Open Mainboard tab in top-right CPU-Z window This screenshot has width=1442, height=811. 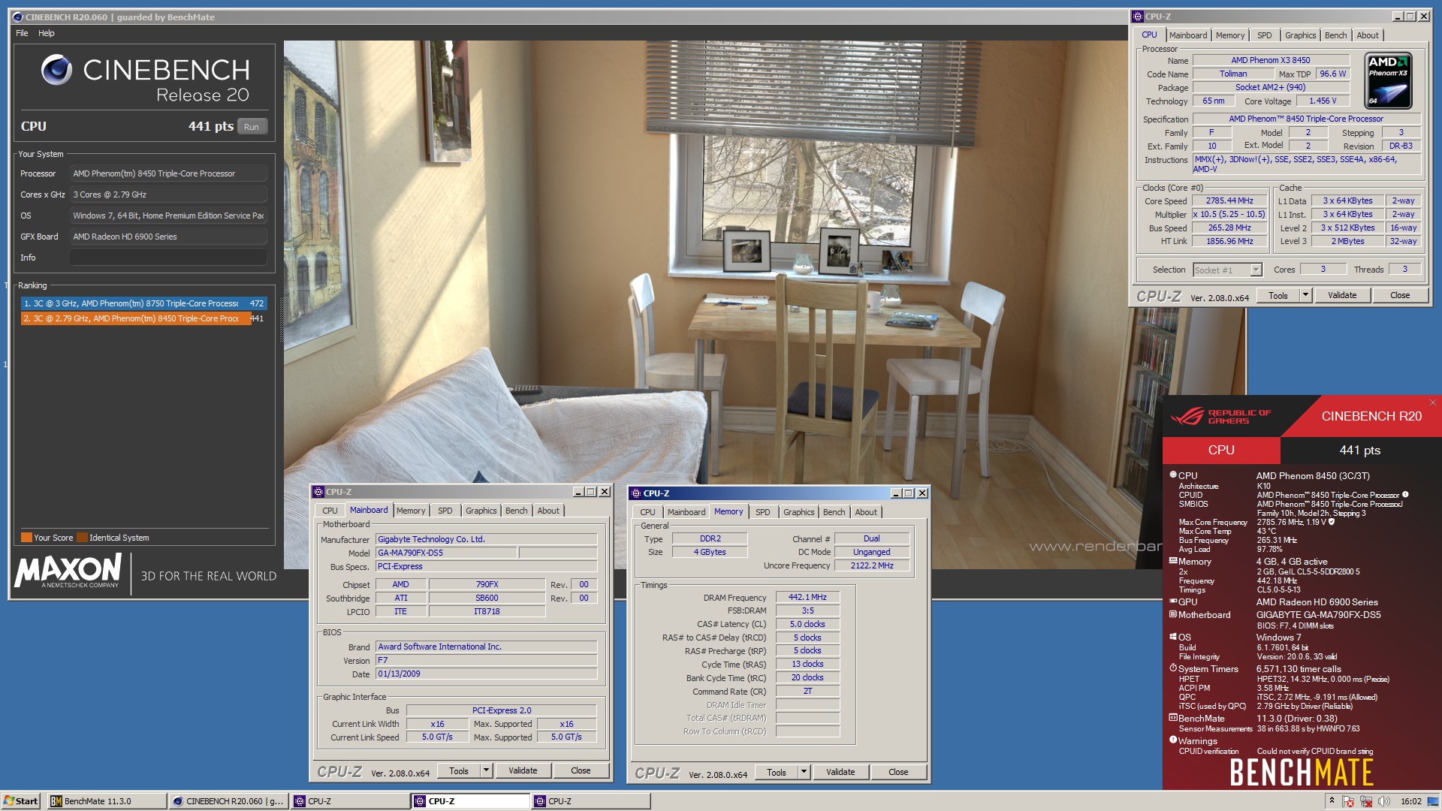pos(1188,35)
